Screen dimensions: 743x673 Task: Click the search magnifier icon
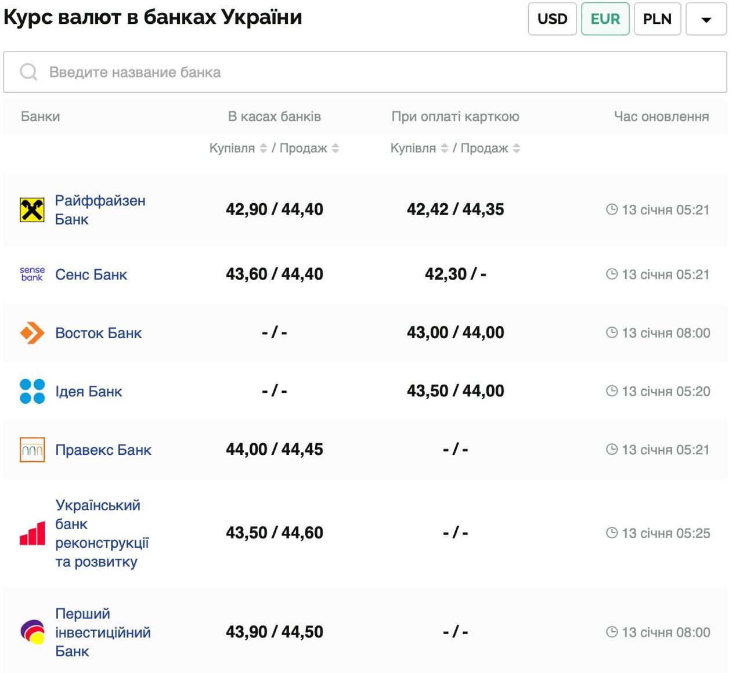click(x=28, y=72)
